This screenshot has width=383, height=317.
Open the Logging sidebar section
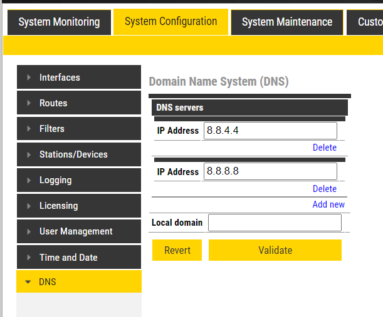click(x=55, y=180)
